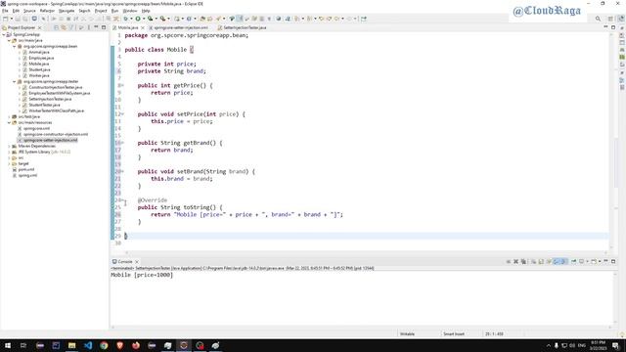Open the Window menu
This screenshot has width=626, height=352.
[130, 11]
